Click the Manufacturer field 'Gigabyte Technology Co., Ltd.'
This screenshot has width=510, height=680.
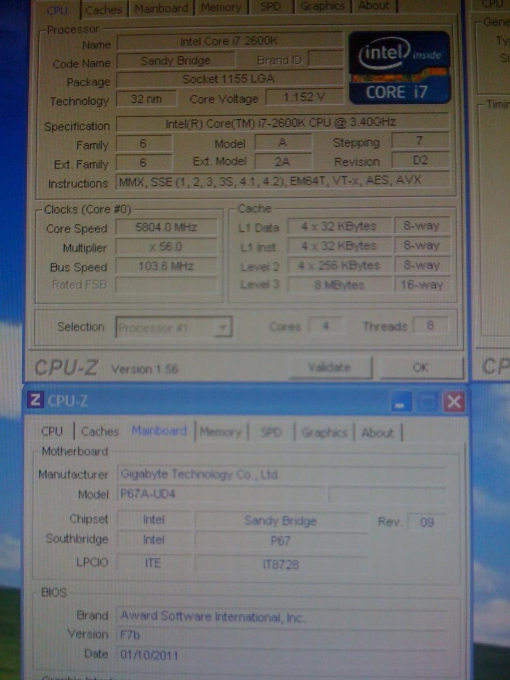coord(280,474)
